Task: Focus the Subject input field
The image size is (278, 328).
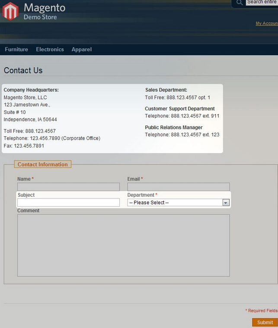Action: pos(68,202)
